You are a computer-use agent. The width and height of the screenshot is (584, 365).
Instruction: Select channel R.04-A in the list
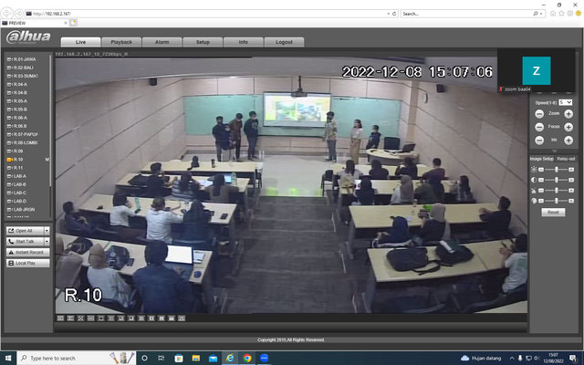pos(20,84)
